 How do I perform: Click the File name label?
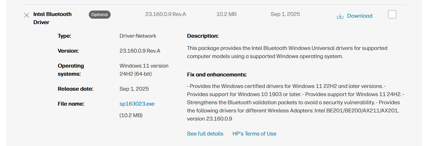(71, 104)
